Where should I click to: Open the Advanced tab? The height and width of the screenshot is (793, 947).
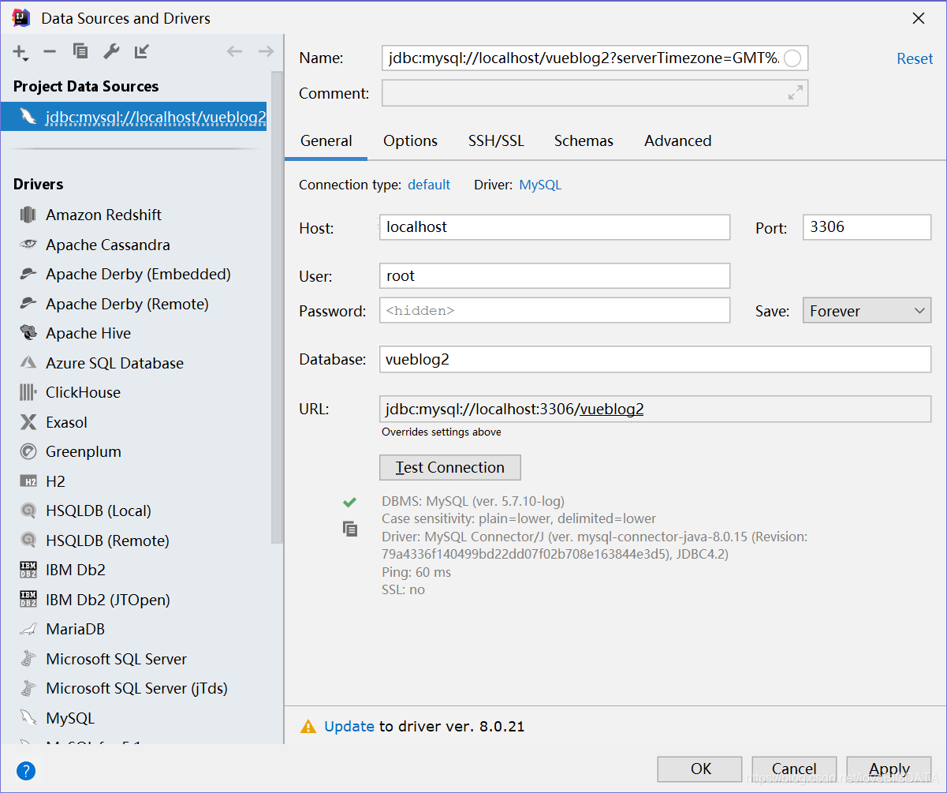coord(678,141)
